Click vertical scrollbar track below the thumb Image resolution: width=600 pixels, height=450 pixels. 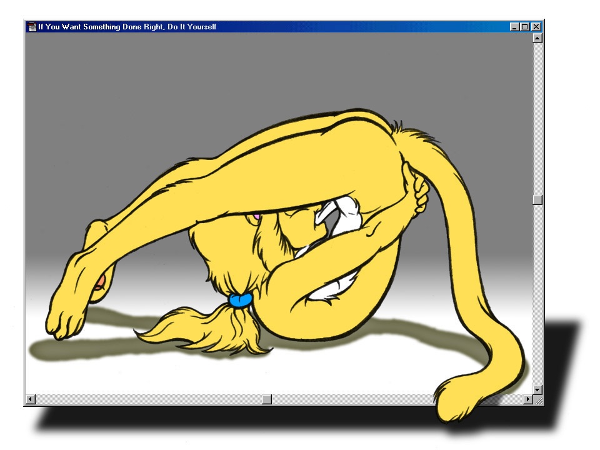[537, 295]
